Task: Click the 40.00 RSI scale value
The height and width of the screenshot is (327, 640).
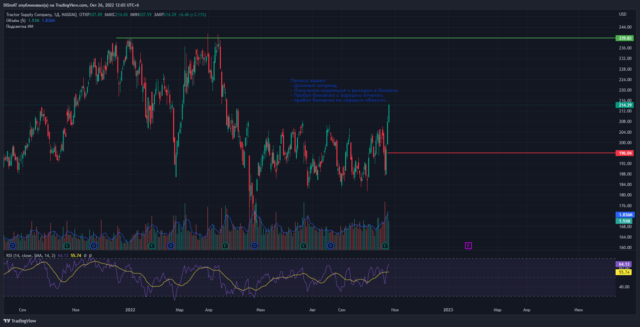Action: [x=624, y=287]
